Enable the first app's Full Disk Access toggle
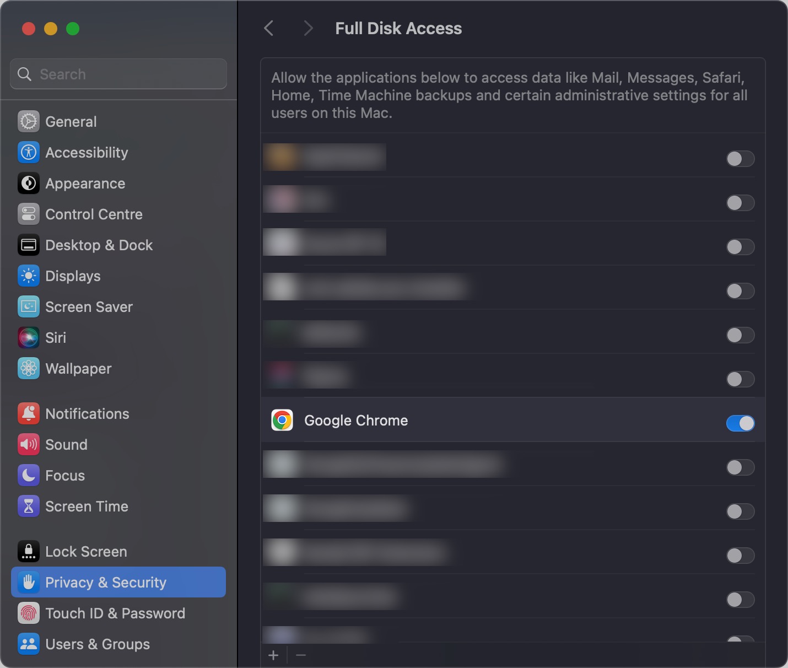This screenshot has width=788, height=668. pyautogui.click(x=741, y=159)
